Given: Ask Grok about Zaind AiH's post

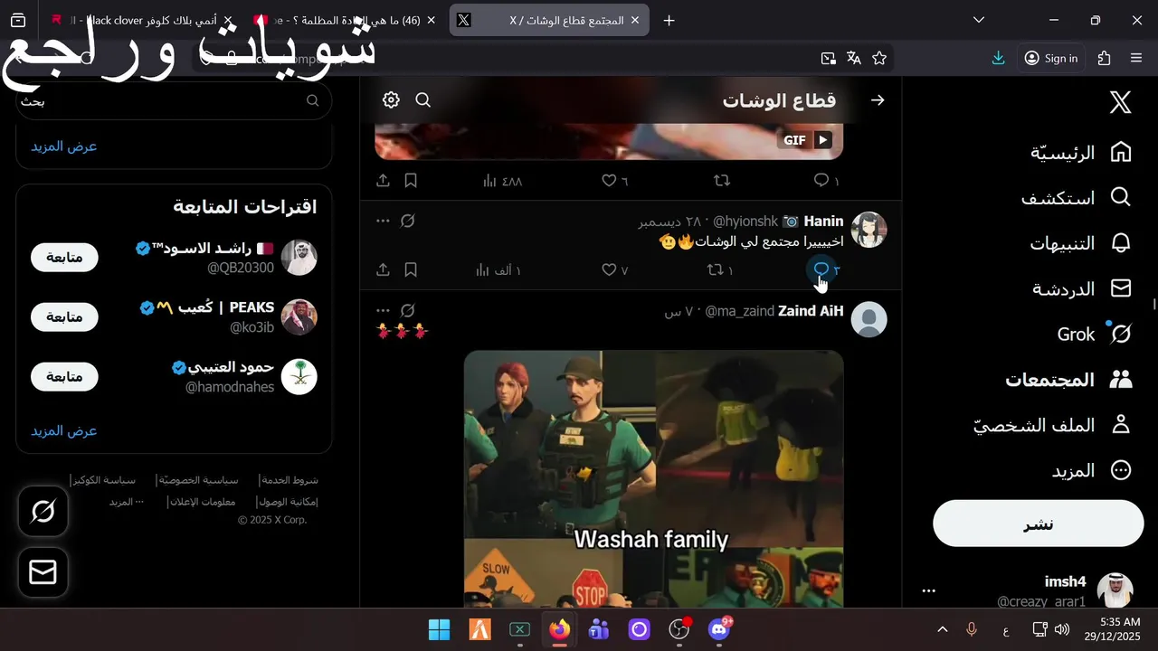Looking at the screenshot, I should (x=408, y=310).
